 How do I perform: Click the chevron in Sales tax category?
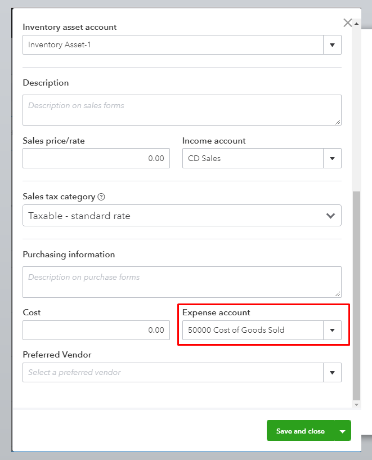pyautogui.click(x=330, y=216)
